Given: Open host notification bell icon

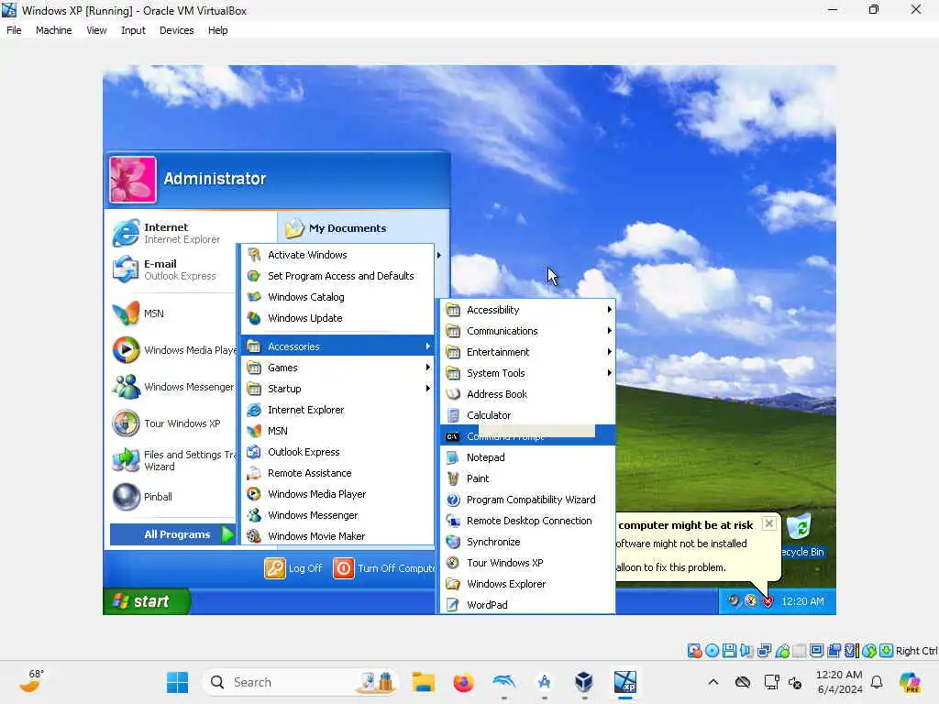Looking at the screenshot, I should [877, 682].
